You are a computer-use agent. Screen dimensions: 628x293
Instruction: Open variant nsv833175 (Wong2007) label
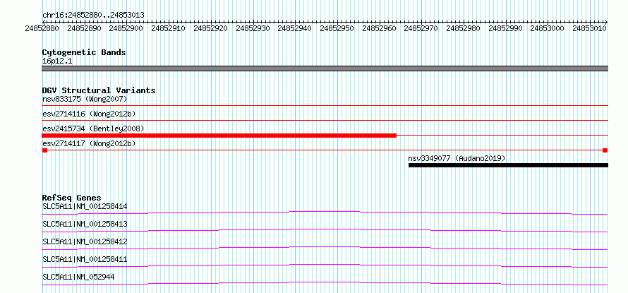[x=85, y=99]
